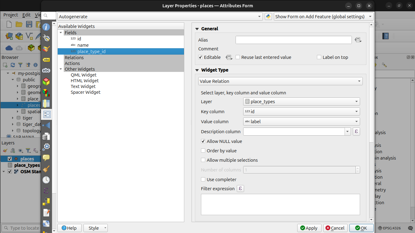The width and height of the screenshot is (415, 233).
Task: Uncheck the Editable checkbox
Action: [199, 57]
